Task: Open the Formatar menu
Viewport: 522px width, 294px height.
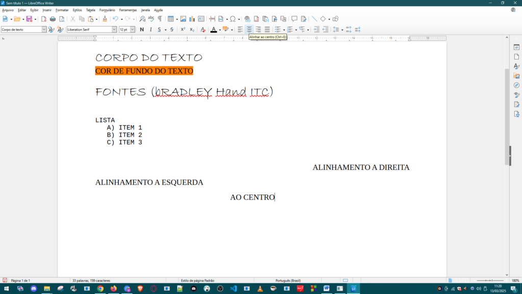Action: pos(62,10)
